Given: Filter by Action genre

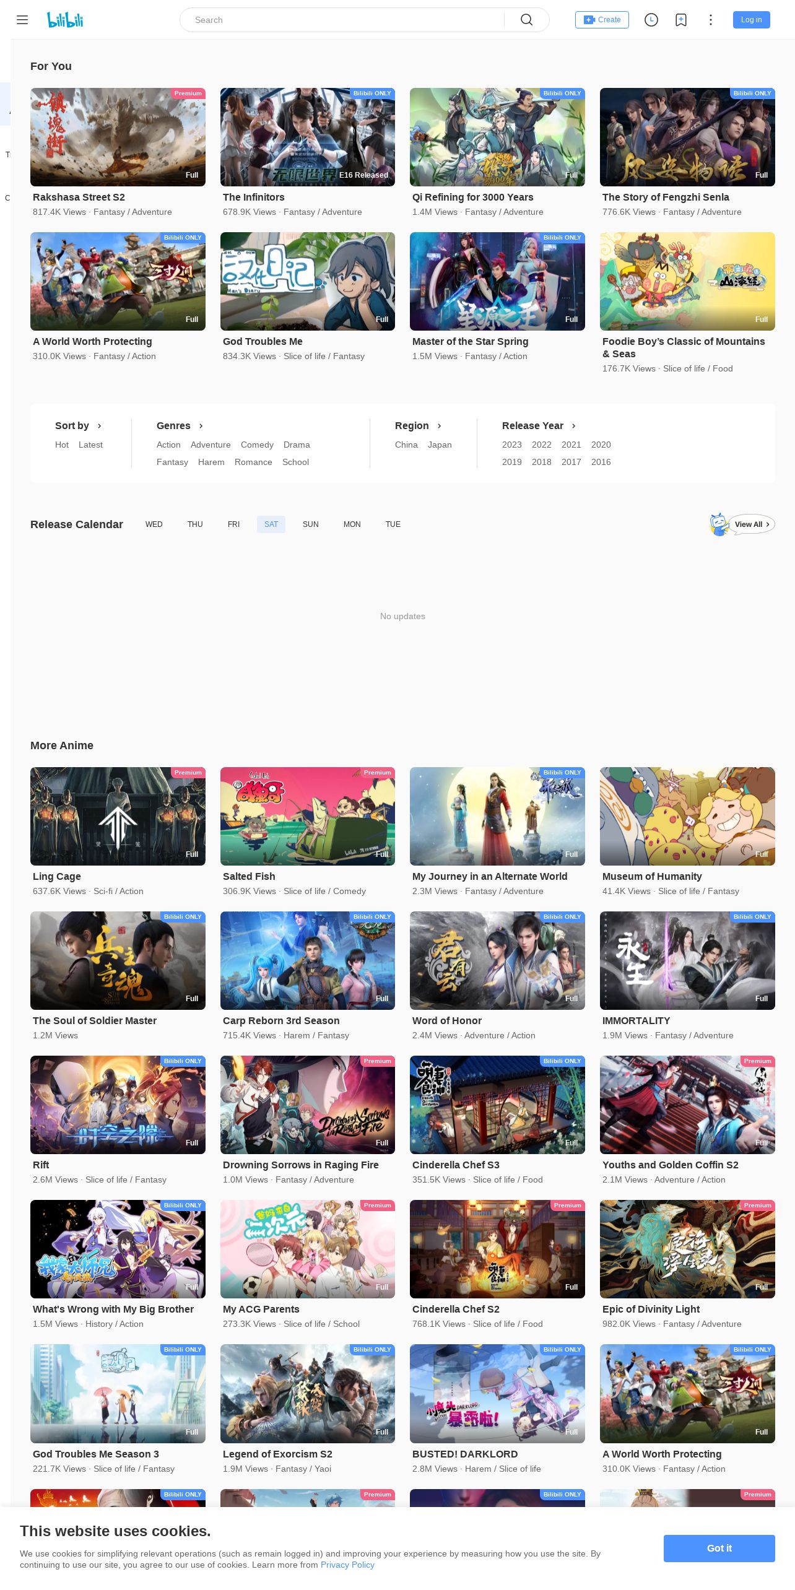Looking at the screenshot, I should (168, 445).
